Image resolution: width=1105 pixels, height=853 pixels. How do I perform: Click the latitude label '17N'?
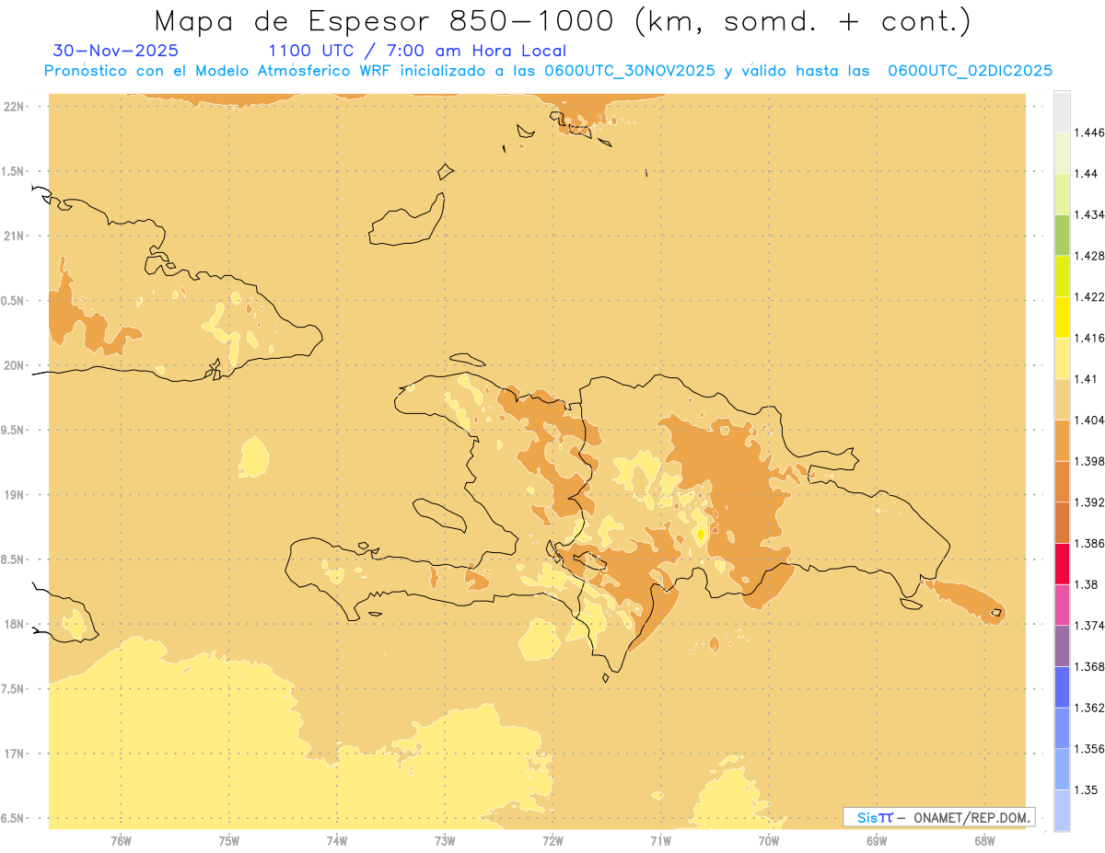14,754
